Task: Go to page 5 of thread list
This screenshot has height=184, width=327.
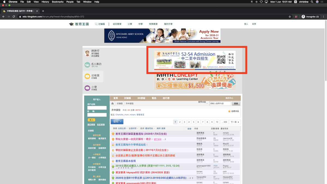Action: (x=193, y=122)
